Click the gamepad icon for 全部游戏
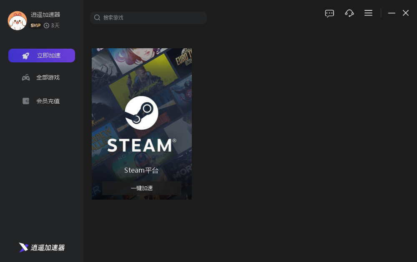This screenshot has height=262, width=417. click(26, 77)
